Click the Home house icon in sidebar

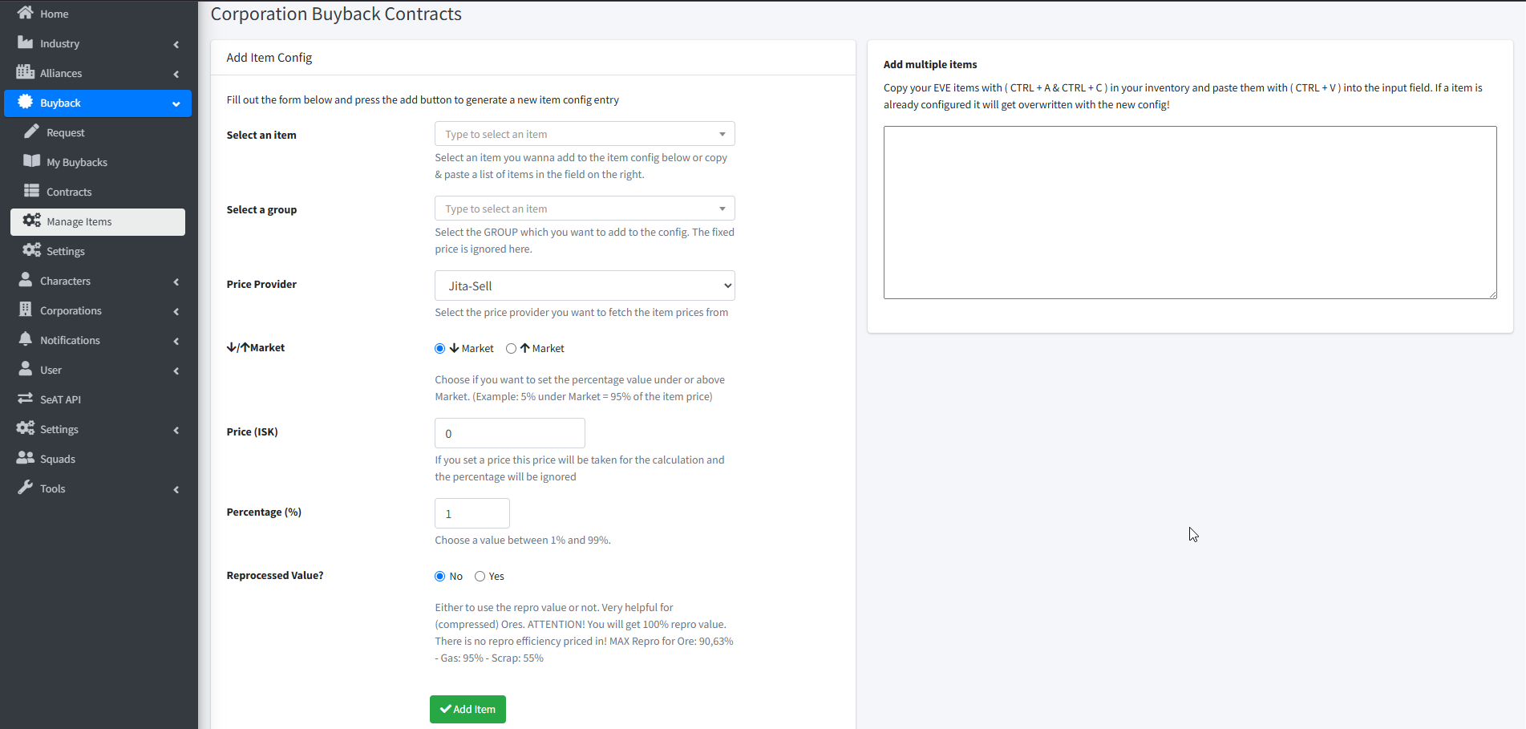tap(26, 13)
